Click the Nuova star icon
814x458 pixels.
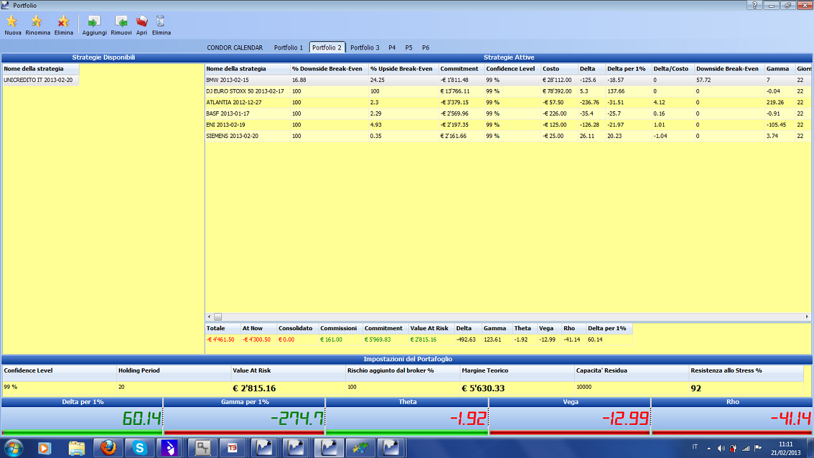12,21
